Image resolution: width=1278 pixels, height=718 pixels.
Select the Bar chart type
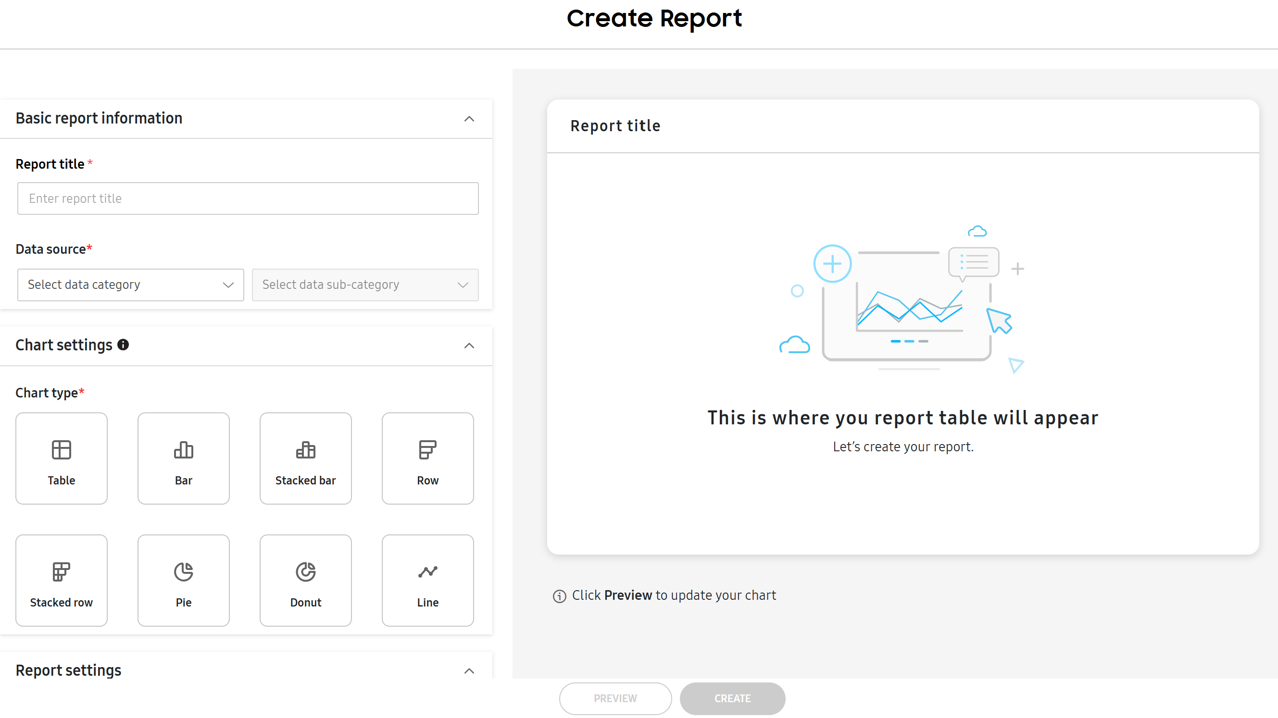(x=184, y=458)
